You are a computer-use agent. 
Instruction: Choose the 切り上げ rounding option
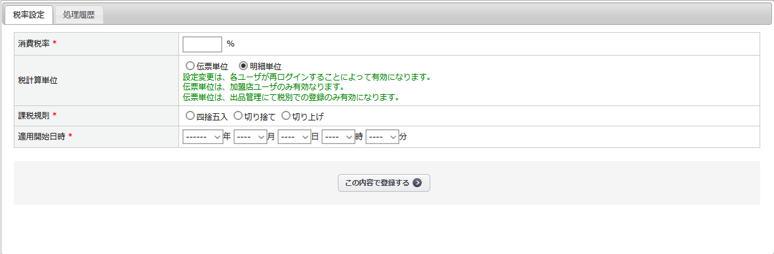click(286, 116)
